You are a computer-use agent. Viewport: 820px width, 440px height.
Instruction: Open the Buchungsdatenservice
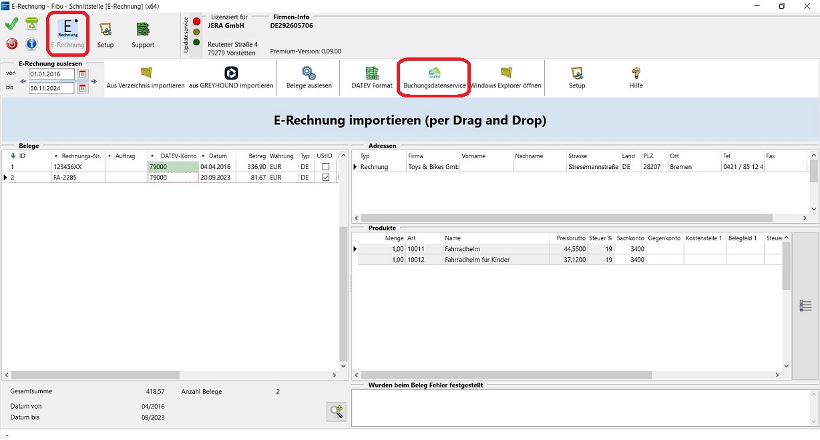tap(434, 73)
